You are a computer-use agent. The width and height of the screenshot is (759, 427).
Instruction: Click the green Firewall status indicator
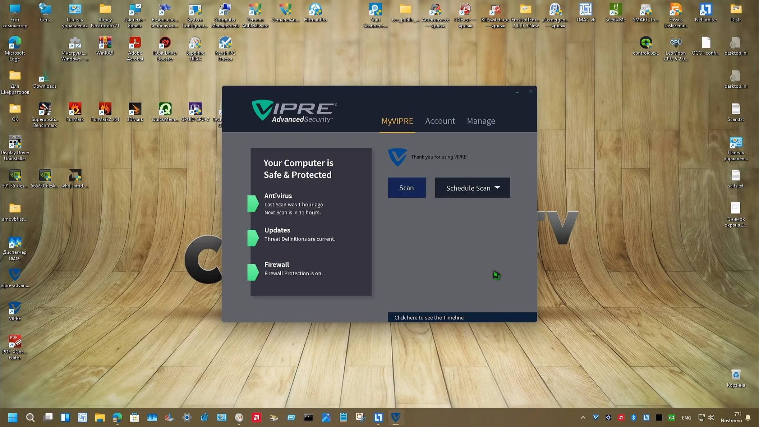coord(253,272)
